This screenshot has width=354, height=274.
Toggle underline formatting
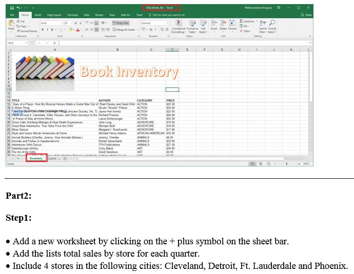[52, 30]
